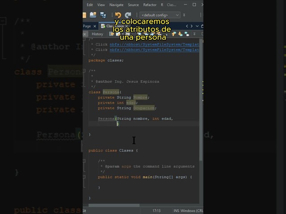Switch to the History view tab
The width and height of the screenshot is (286, 214).
pyautogui.click(x=97, y=34)
